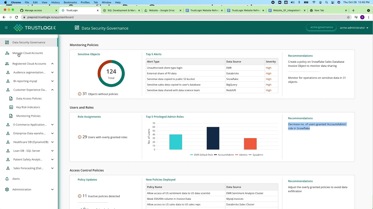Click the Key Risk Indicators chart icon
373x209 pixels.
[x=11, y=107]
